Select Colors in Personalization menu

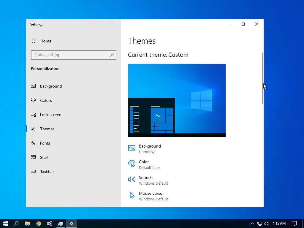74,100
